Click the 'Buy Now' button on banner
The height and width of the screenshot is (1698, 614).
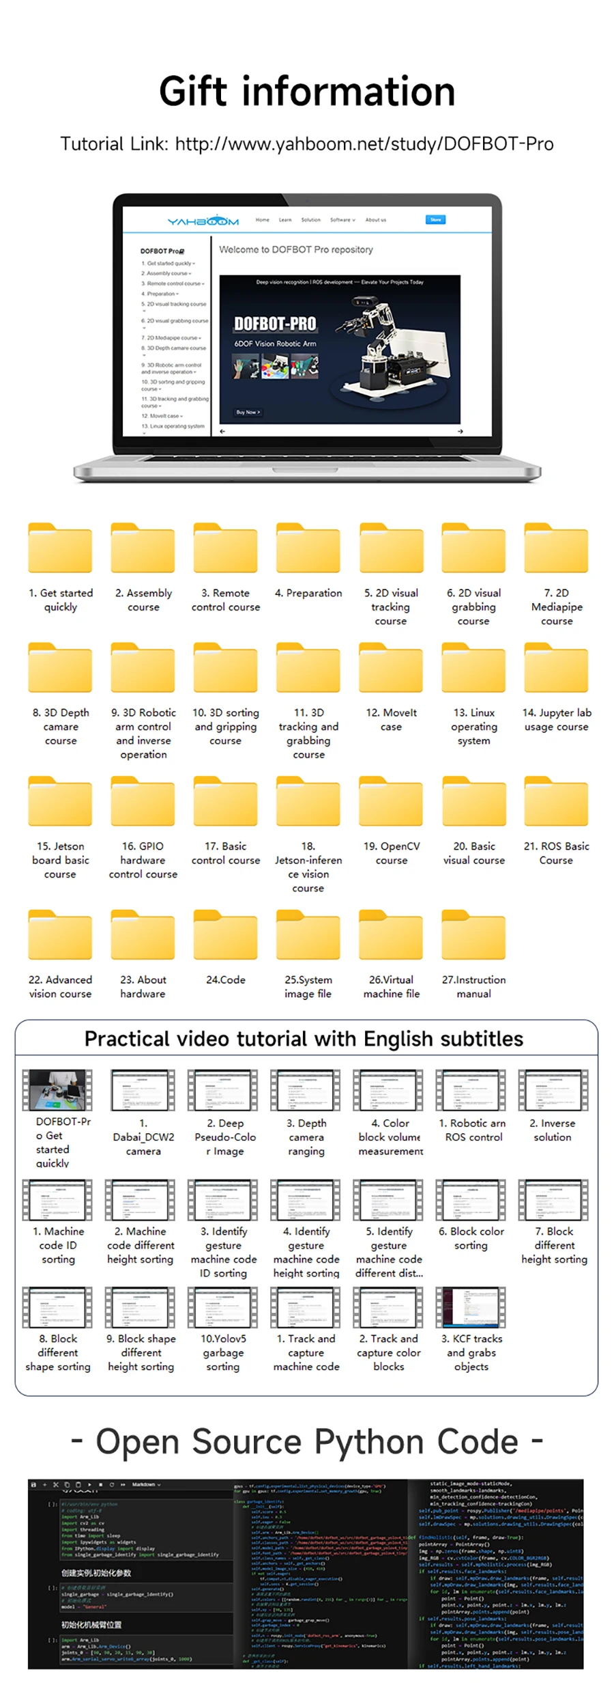click(x=248, y=412)
